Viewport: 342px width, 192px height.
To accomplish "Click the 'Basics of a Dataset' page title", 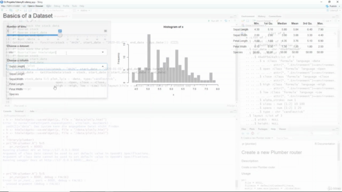I will tap(28, 15).
